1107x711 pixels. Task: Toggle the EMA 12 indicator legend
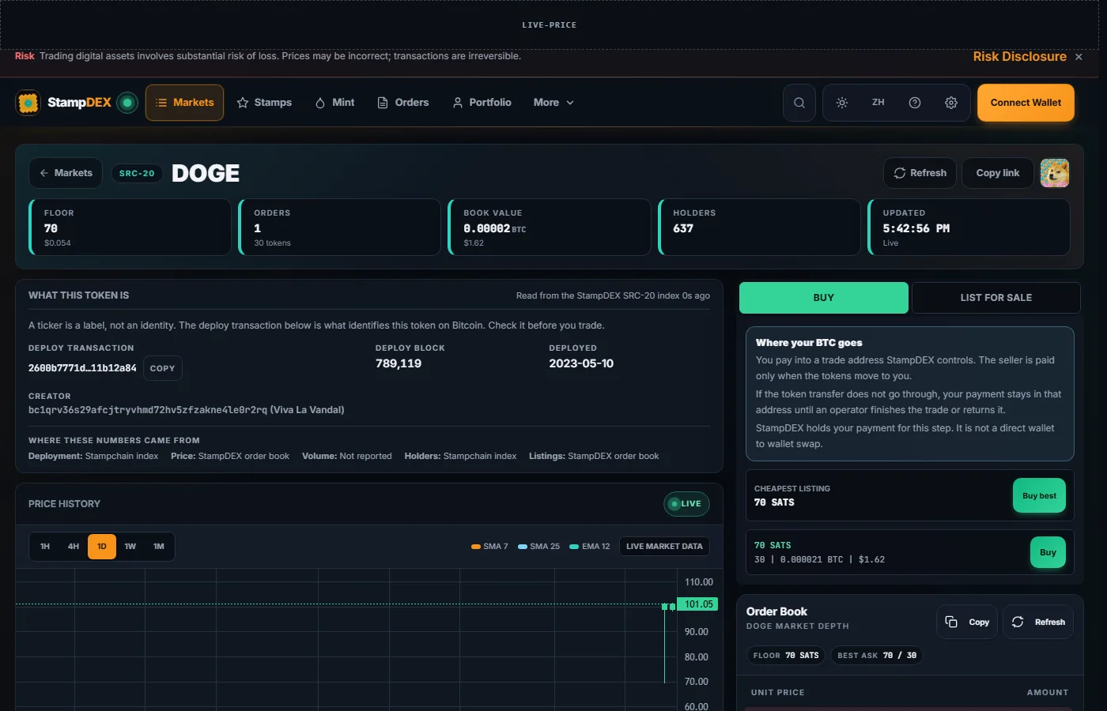pyautogui.click(x=590, y=547)
